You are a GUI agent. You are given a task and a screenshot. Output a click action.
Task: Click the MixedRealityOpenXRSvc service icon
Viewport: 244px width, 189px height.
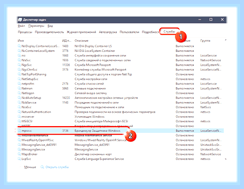coord(19,140)
